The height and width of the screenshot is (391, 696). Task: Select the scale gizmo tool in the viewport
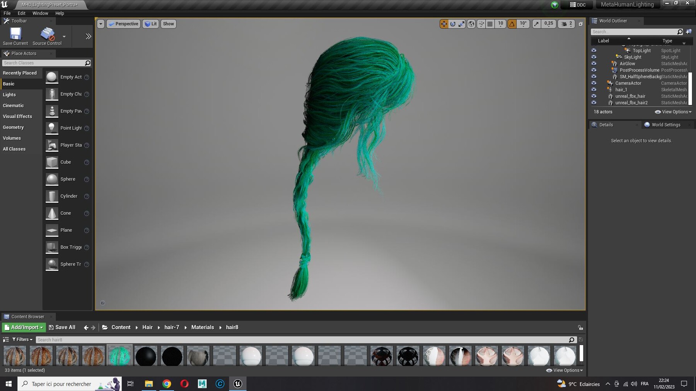click(x=462, y=24)
